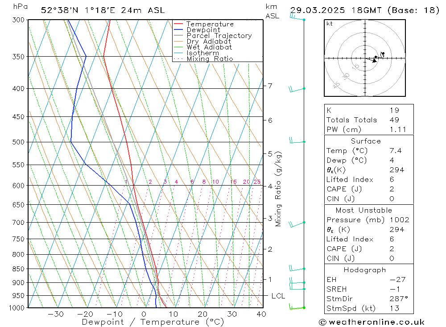Click the 500 hPa pressure axis label
Screen dimensions: 446x327
[18, 142]
